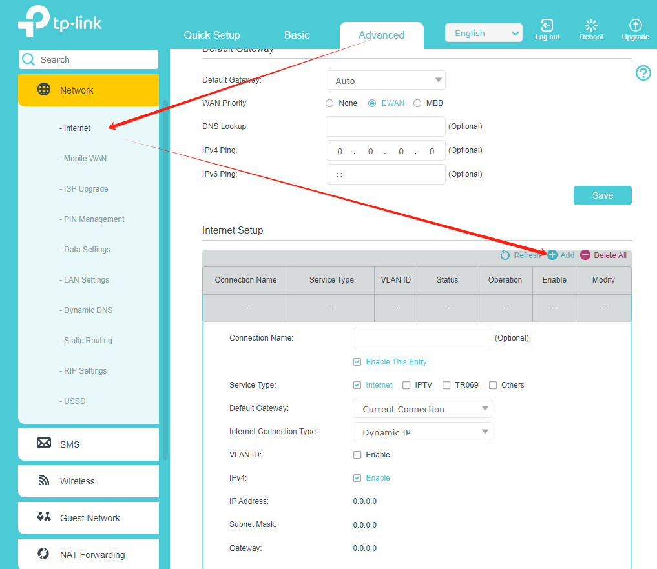Open the help question mark icon
The width and height of the screenshot is (657, 569).
[x=643, y=73]
